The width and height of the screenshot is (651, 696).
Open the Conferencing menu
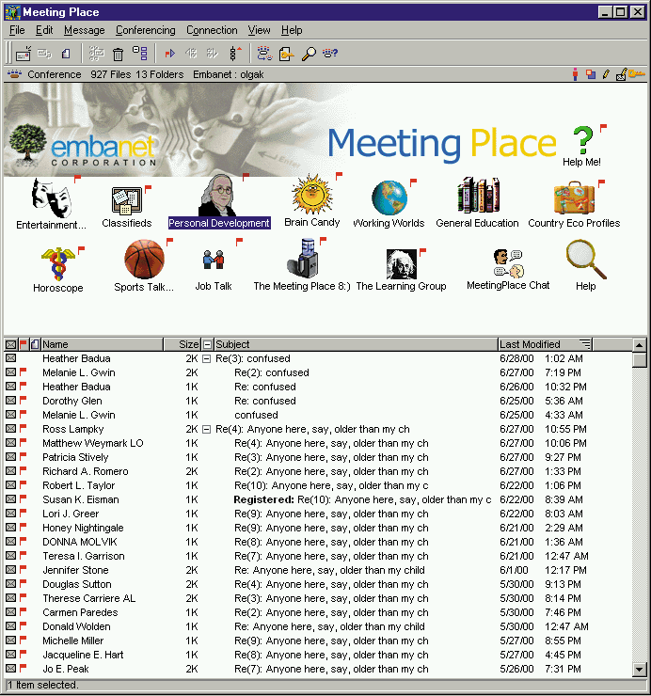tap(146, 30)
